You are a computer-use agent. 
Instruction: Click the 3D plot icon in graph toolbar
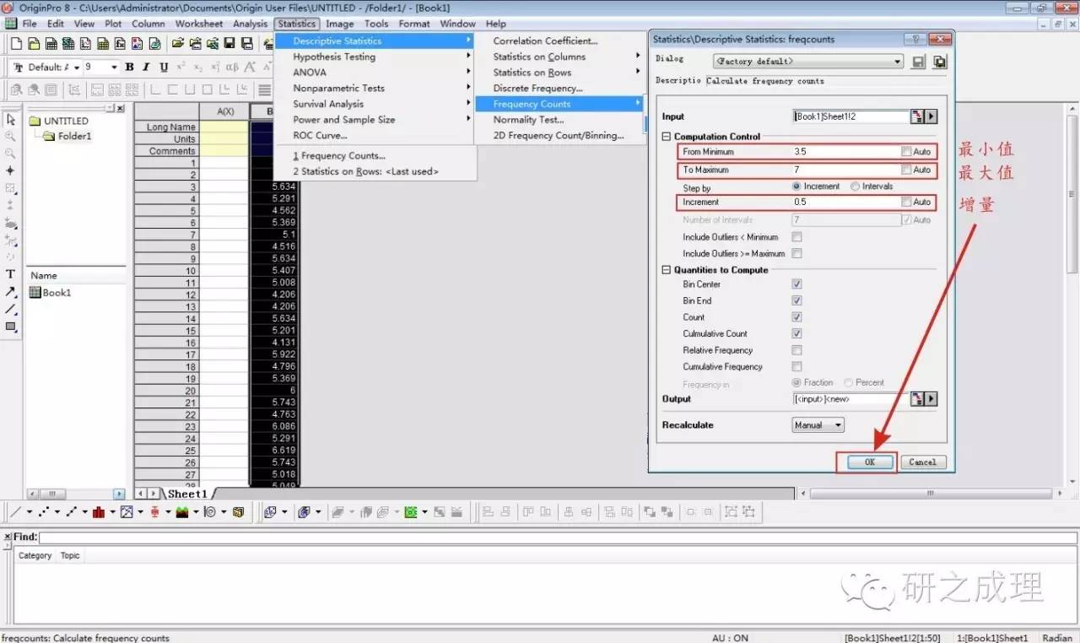[x=239, y=512]
